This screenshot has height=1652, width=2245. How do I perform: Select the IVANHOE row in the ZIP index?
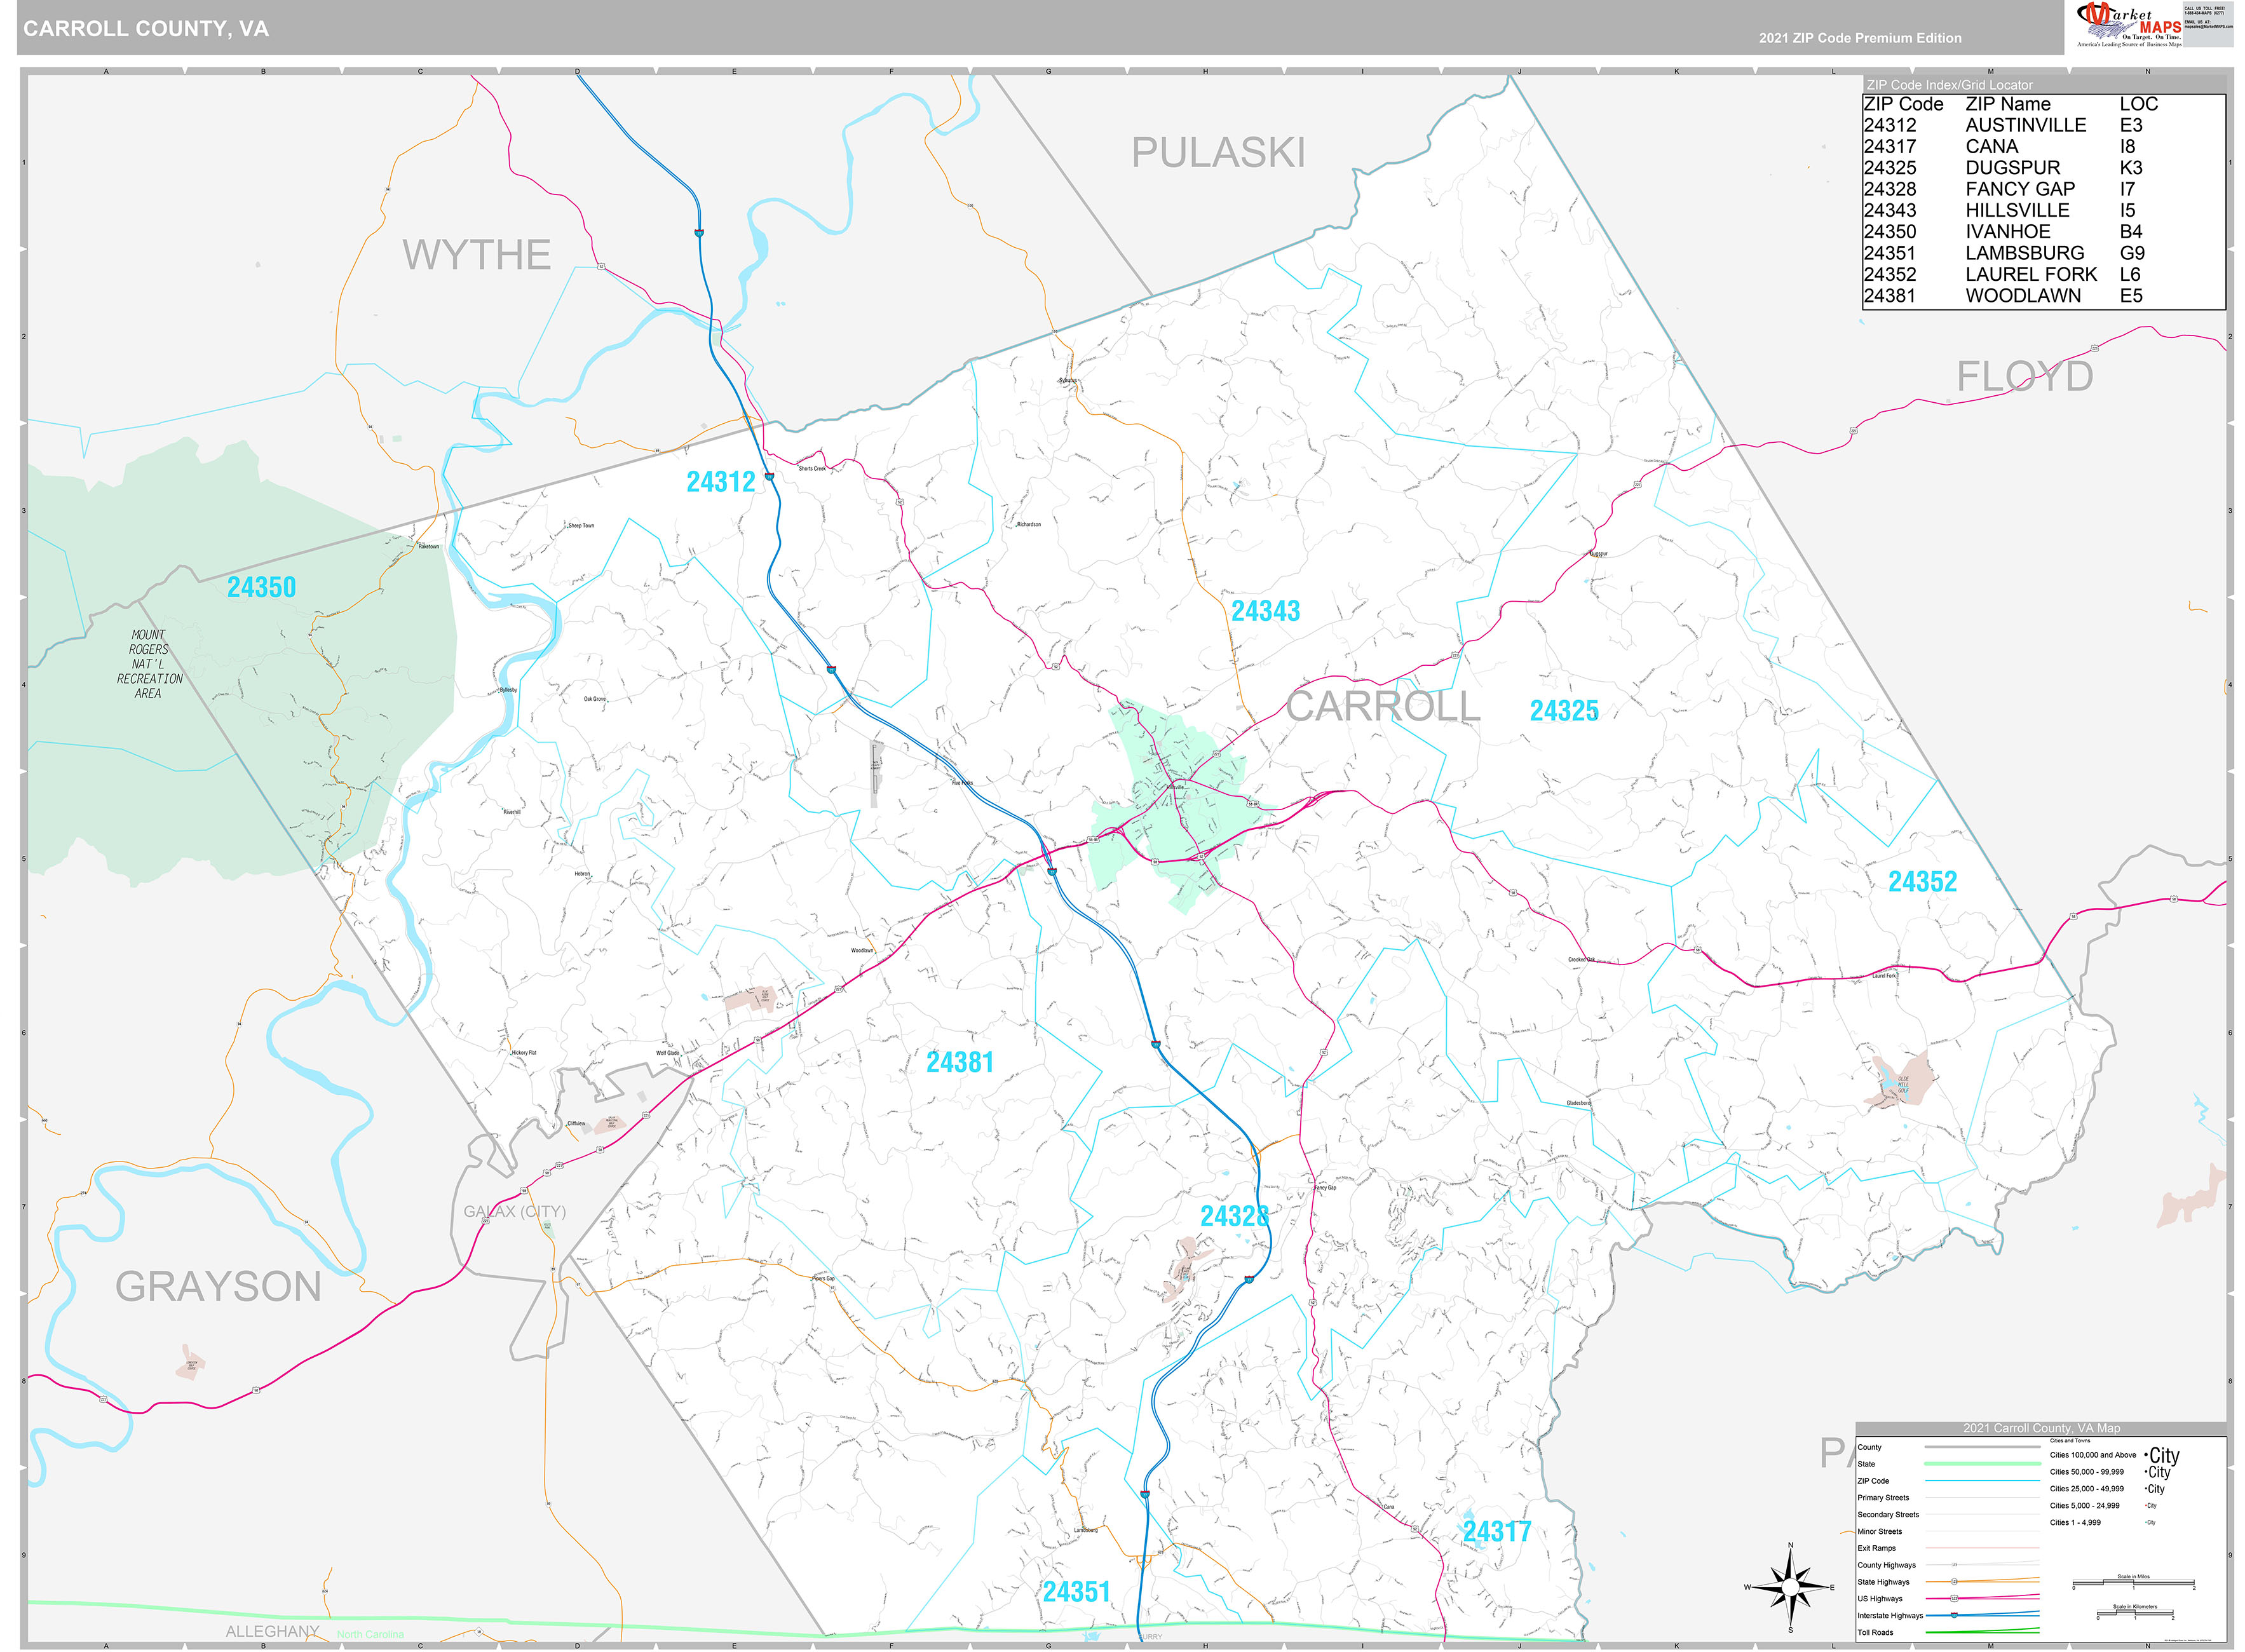(2043, 231)
